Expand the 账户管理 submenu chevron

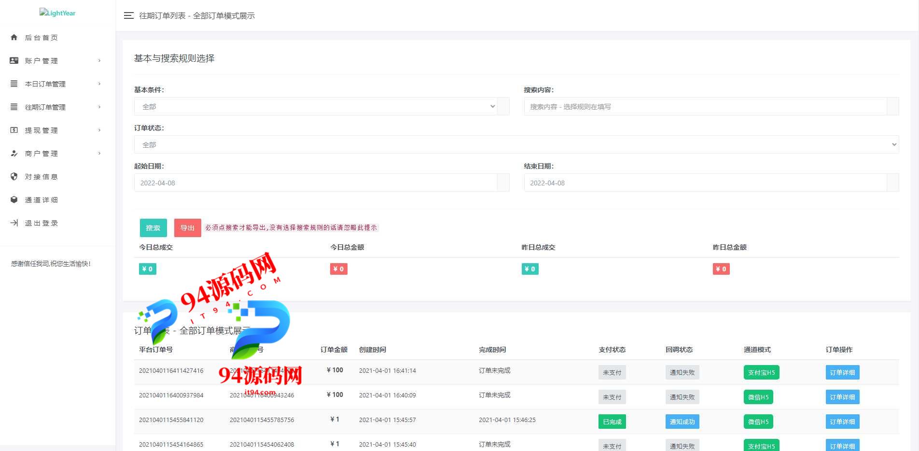pyautogui.click(x=99, y=60)
